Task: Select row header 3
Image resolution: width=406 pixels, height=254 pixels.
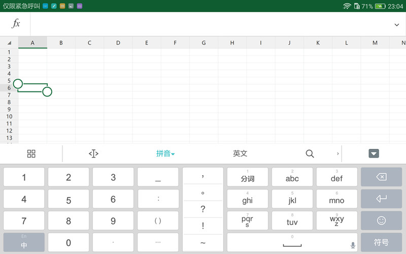Action: tap(9, 67)
